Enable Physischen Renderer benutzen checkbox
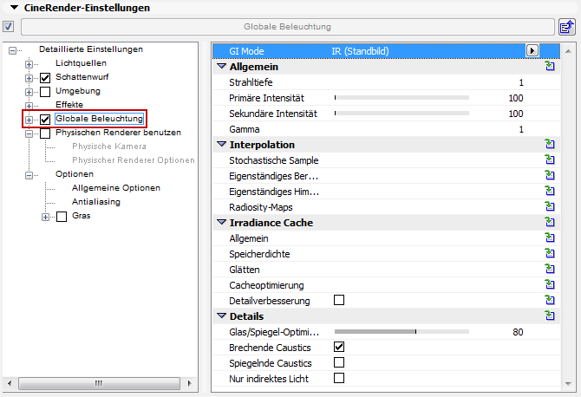The width and height of the screenshot is (581, 397). [x=45, y=133]
